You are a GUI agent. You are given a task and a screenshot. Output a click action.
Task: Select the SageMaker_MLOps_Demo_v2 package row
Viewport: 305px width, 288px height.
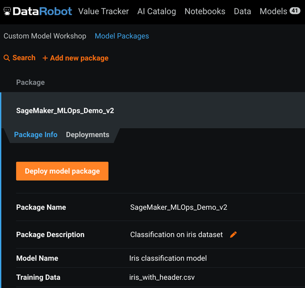point(153,110)
